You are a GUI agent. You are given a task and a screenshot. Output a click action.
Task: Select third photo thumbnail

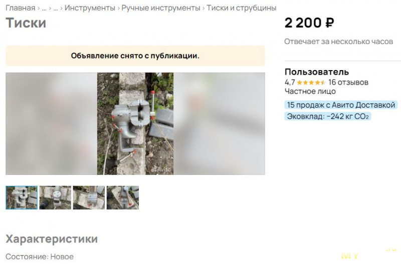click(x=89, y=197)
